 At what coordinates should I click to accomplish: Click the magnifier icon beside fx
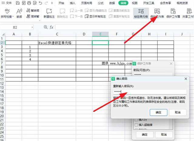(x=46, y=27)
